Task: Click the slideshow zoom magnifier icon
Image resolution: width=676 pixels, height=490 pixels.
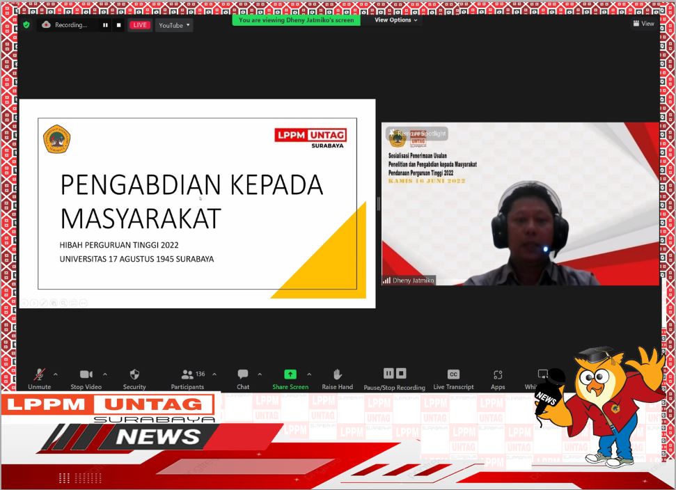Action: click(x=63, y=303)
